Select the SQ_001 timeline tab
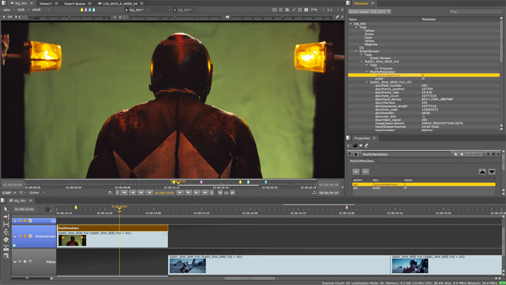 click(x=20, y=201)
